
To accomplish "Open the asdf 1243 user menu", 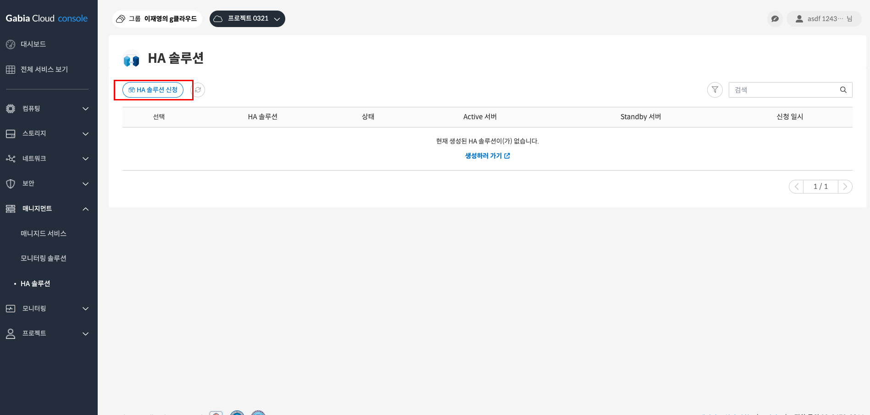I will (824, 19).
